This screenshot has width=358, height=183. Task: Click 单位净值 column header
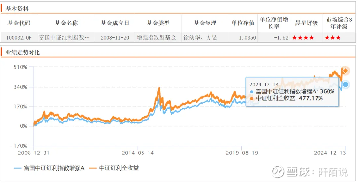coord(243,23)
